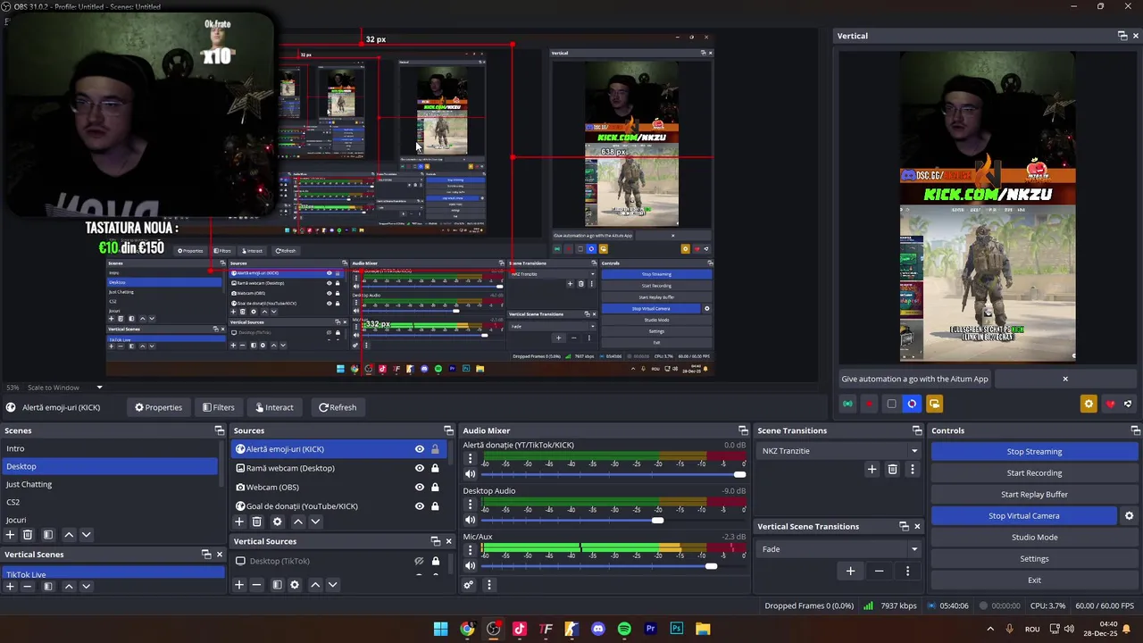Hide Goal de donații source eye
This screenshot has width=1143, height=643.
(x=419, y=506)
